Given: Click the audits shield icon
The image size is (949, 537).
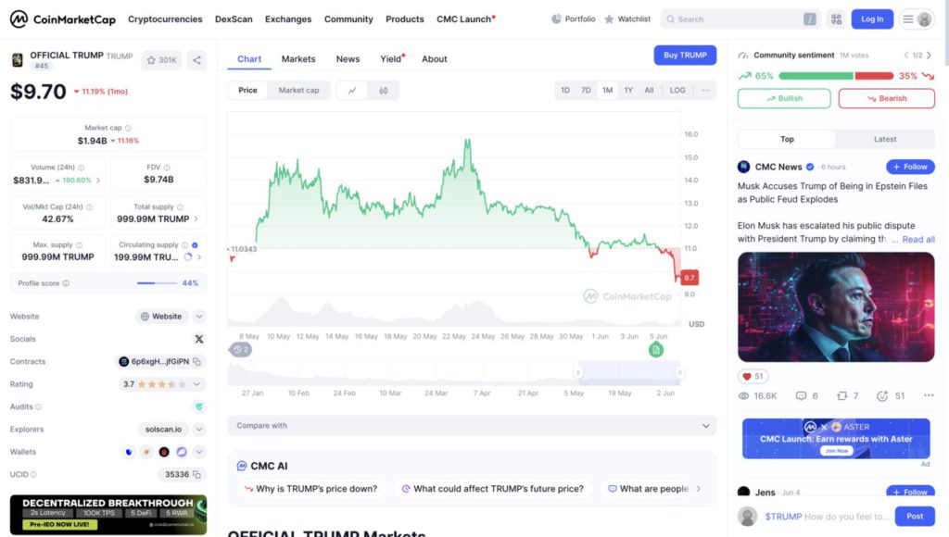Looking at the screenshot, I should pos(198,406).
